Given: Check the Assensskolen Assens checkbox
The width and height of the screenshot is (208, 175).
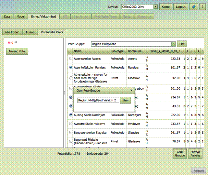Looking at the screenshot, I should (71, 59).
